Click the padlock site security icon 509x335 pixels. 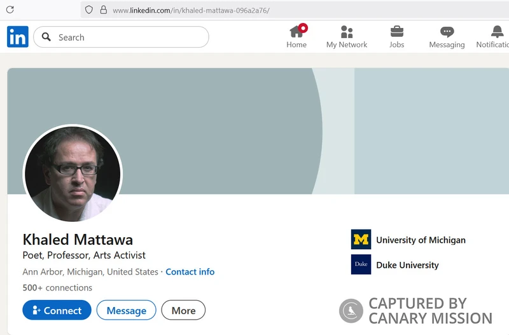click(x=103, y=10)
